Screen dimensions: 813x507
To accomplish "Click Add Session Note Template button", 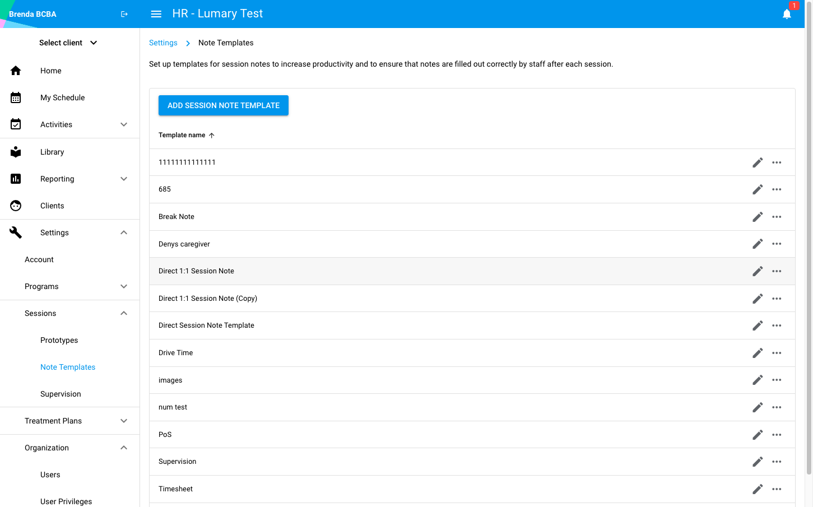I will click(224, 105).
